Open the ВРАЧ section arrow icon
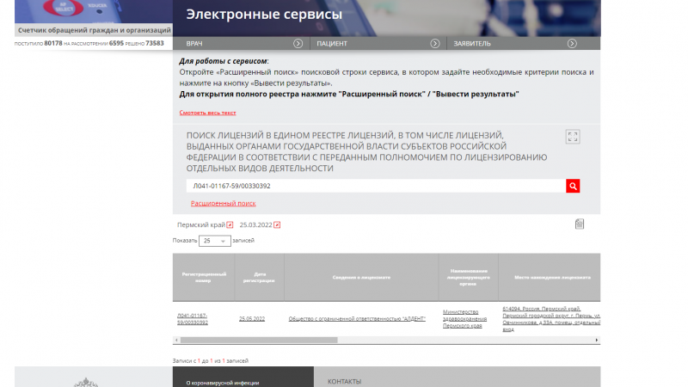Viewport: 688px width, 387px height. coord(298,43)
